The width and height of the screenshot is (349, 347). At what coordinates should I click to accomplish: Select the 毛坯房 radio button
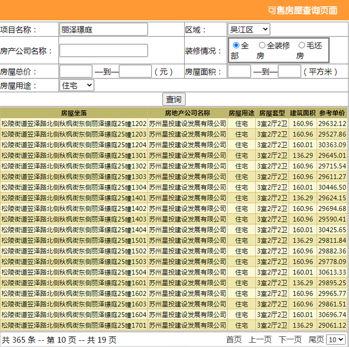coord(301,45)
